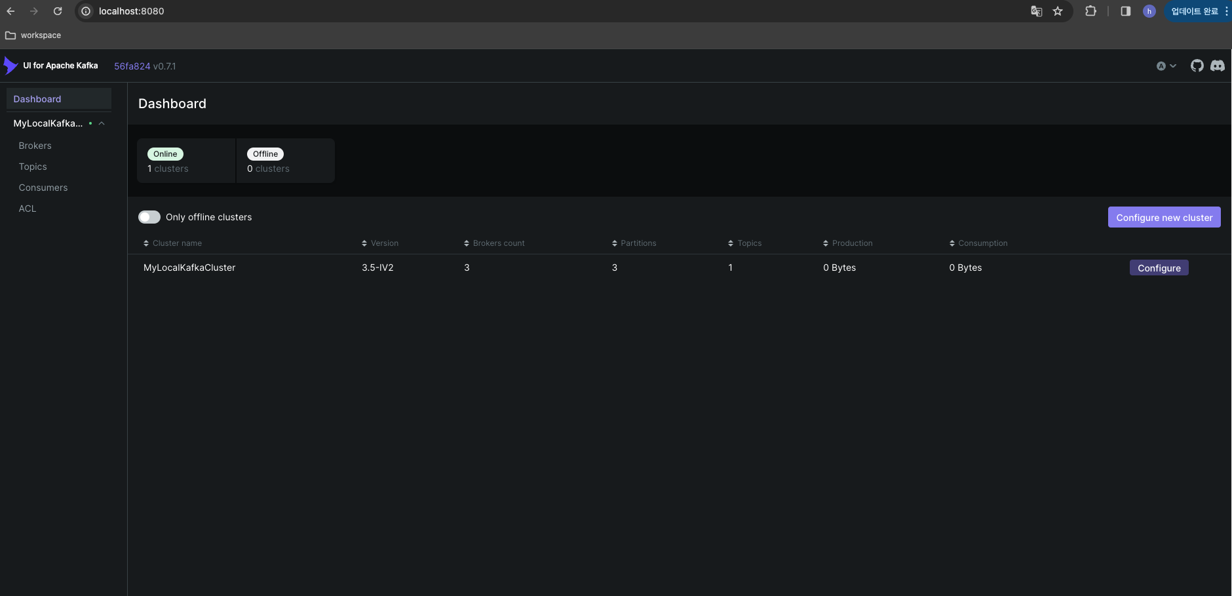Sort by Version column

pyautogui.click(x=380, y=243)
